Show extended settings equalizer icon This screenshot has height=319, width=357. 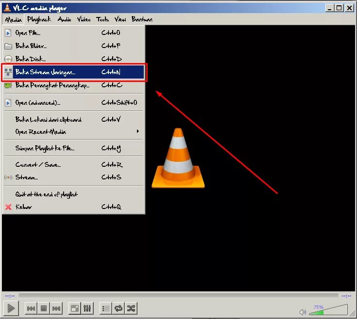click(x=87, y=308)
